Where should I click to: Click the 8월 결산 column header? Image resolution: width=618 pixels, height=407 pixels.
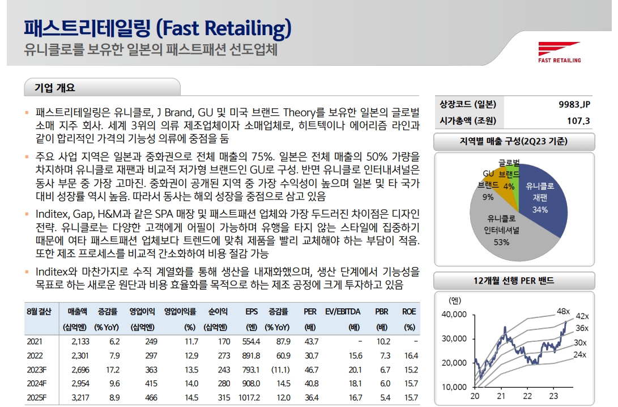pos(39,312)
